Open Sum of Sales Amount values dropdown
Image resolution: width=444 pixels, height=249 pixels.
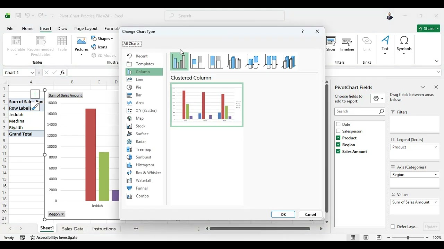[x=436, y=202]
